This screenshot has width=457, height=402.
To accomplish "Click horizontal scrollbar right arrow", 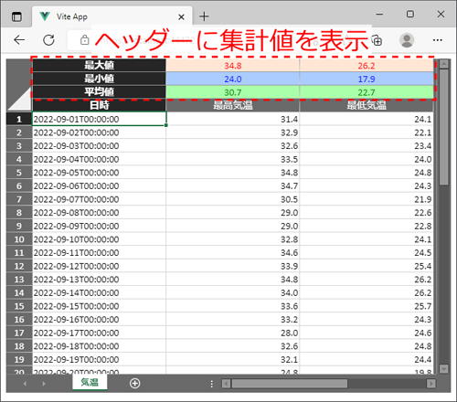I will pyautogui.click(x=431, y=384).
